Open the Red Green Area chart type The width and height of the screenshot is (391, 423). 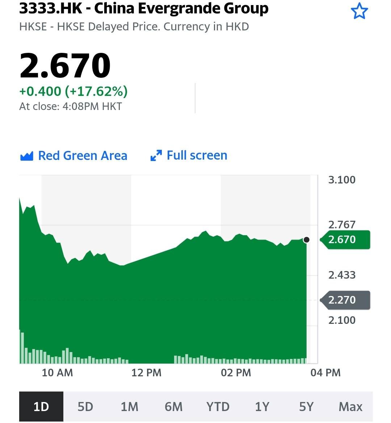click(x=73, y=156)
